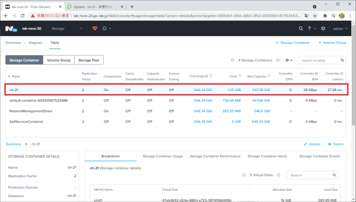This screenshot has width=356, height=202.
Task: Click info icon next to Free (Logical)
Action: [211, 76]
